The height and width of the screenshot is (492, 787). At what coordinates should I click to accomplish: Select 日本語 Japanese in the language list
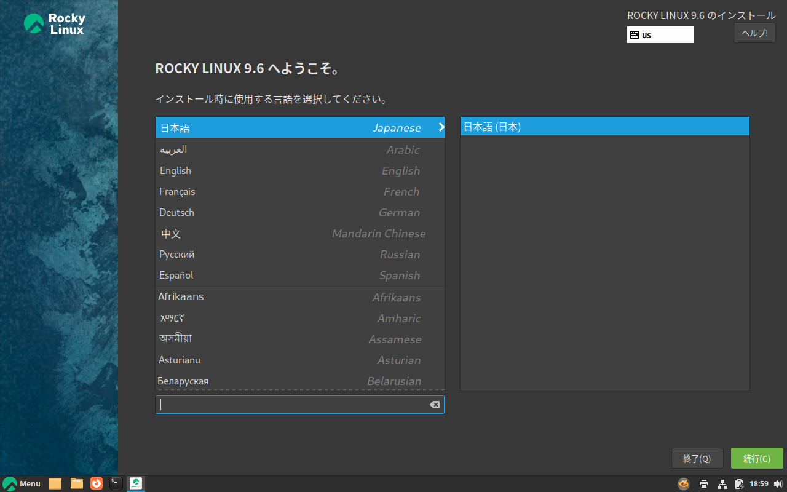point(300,128)
